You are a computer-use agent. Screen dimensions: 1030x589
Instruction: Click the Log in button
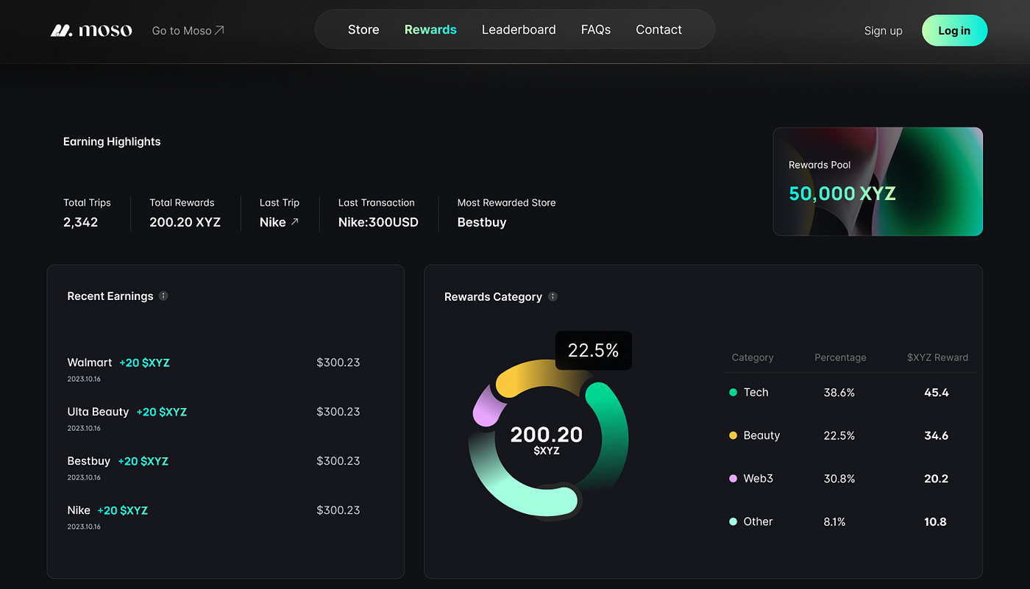954,30
